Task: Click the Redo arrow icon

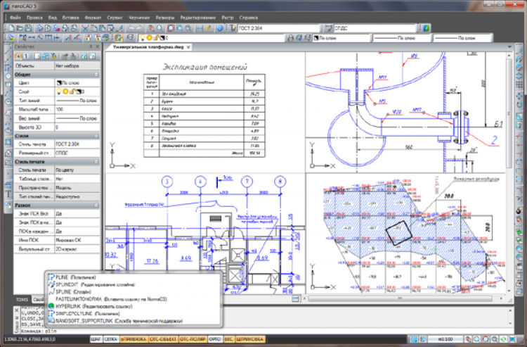Action: pyautogui.click(x=140, y=28)
